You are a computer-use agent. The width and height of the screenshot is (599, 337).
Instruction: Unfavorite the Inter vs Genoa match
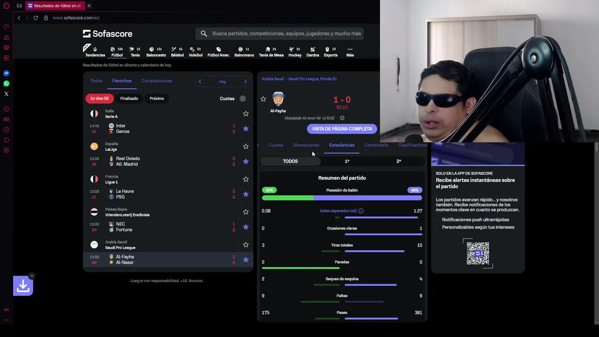[x=246, y=128]
